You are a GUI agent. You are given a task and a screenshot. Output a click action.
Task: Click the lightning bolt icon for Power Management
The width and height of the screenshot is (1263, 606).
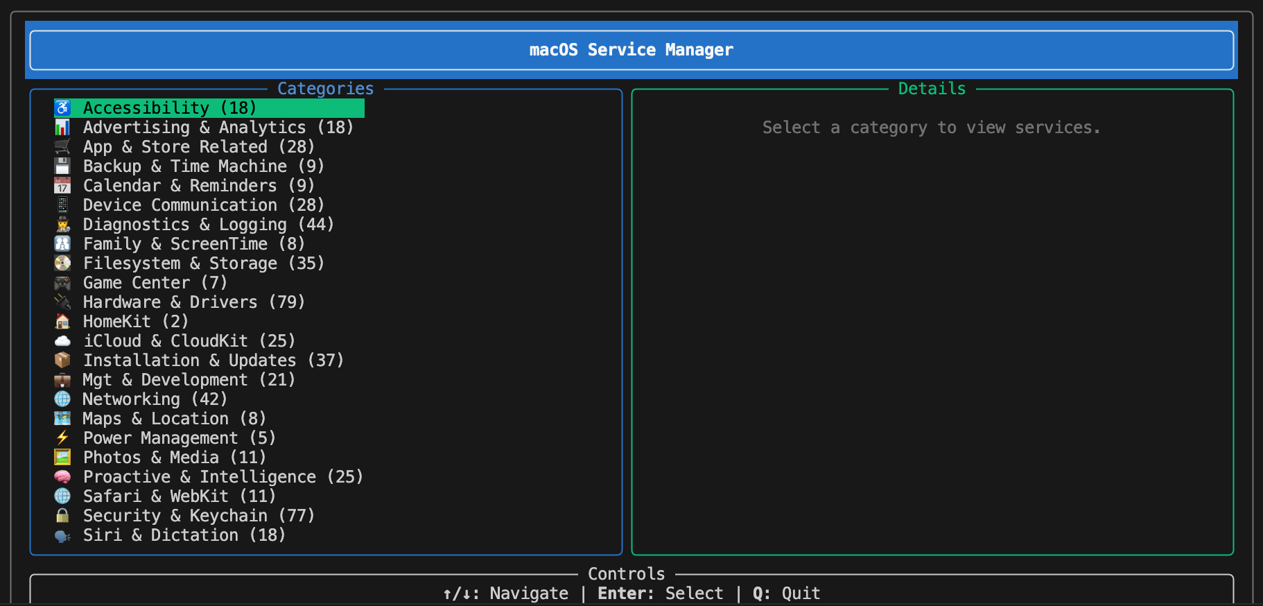(62, 438)
